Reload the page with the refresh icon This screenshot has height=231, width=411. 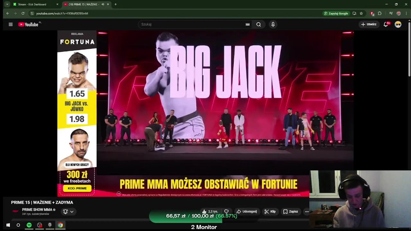click(x=23, y=13)
